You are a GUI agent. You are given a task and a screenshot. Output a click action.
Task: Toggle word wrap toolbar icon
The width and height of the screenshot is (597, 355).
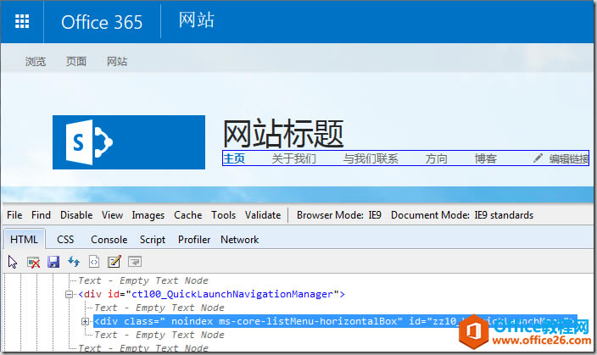[135, 262]
